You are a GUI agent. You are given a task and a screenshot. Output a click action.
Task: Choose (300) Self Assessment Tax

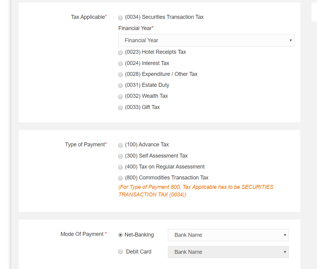tap(120, 156)
